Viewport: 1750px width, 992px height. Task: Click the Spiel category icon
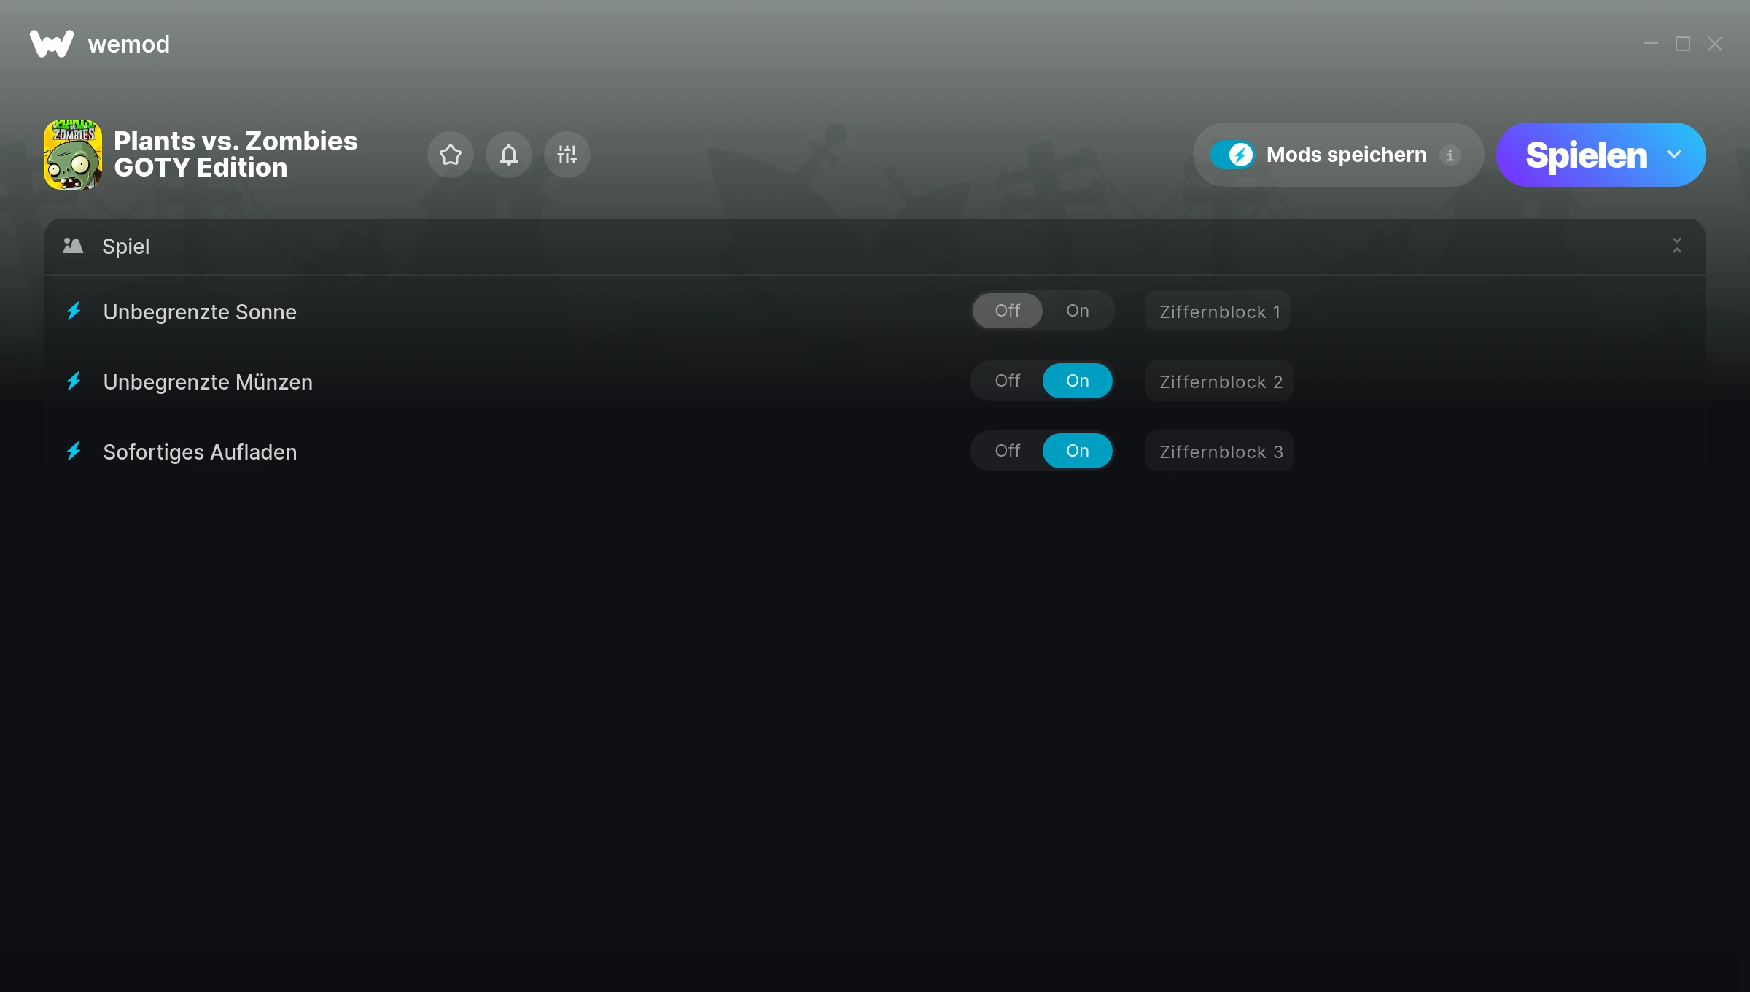[x=73, y=246]
